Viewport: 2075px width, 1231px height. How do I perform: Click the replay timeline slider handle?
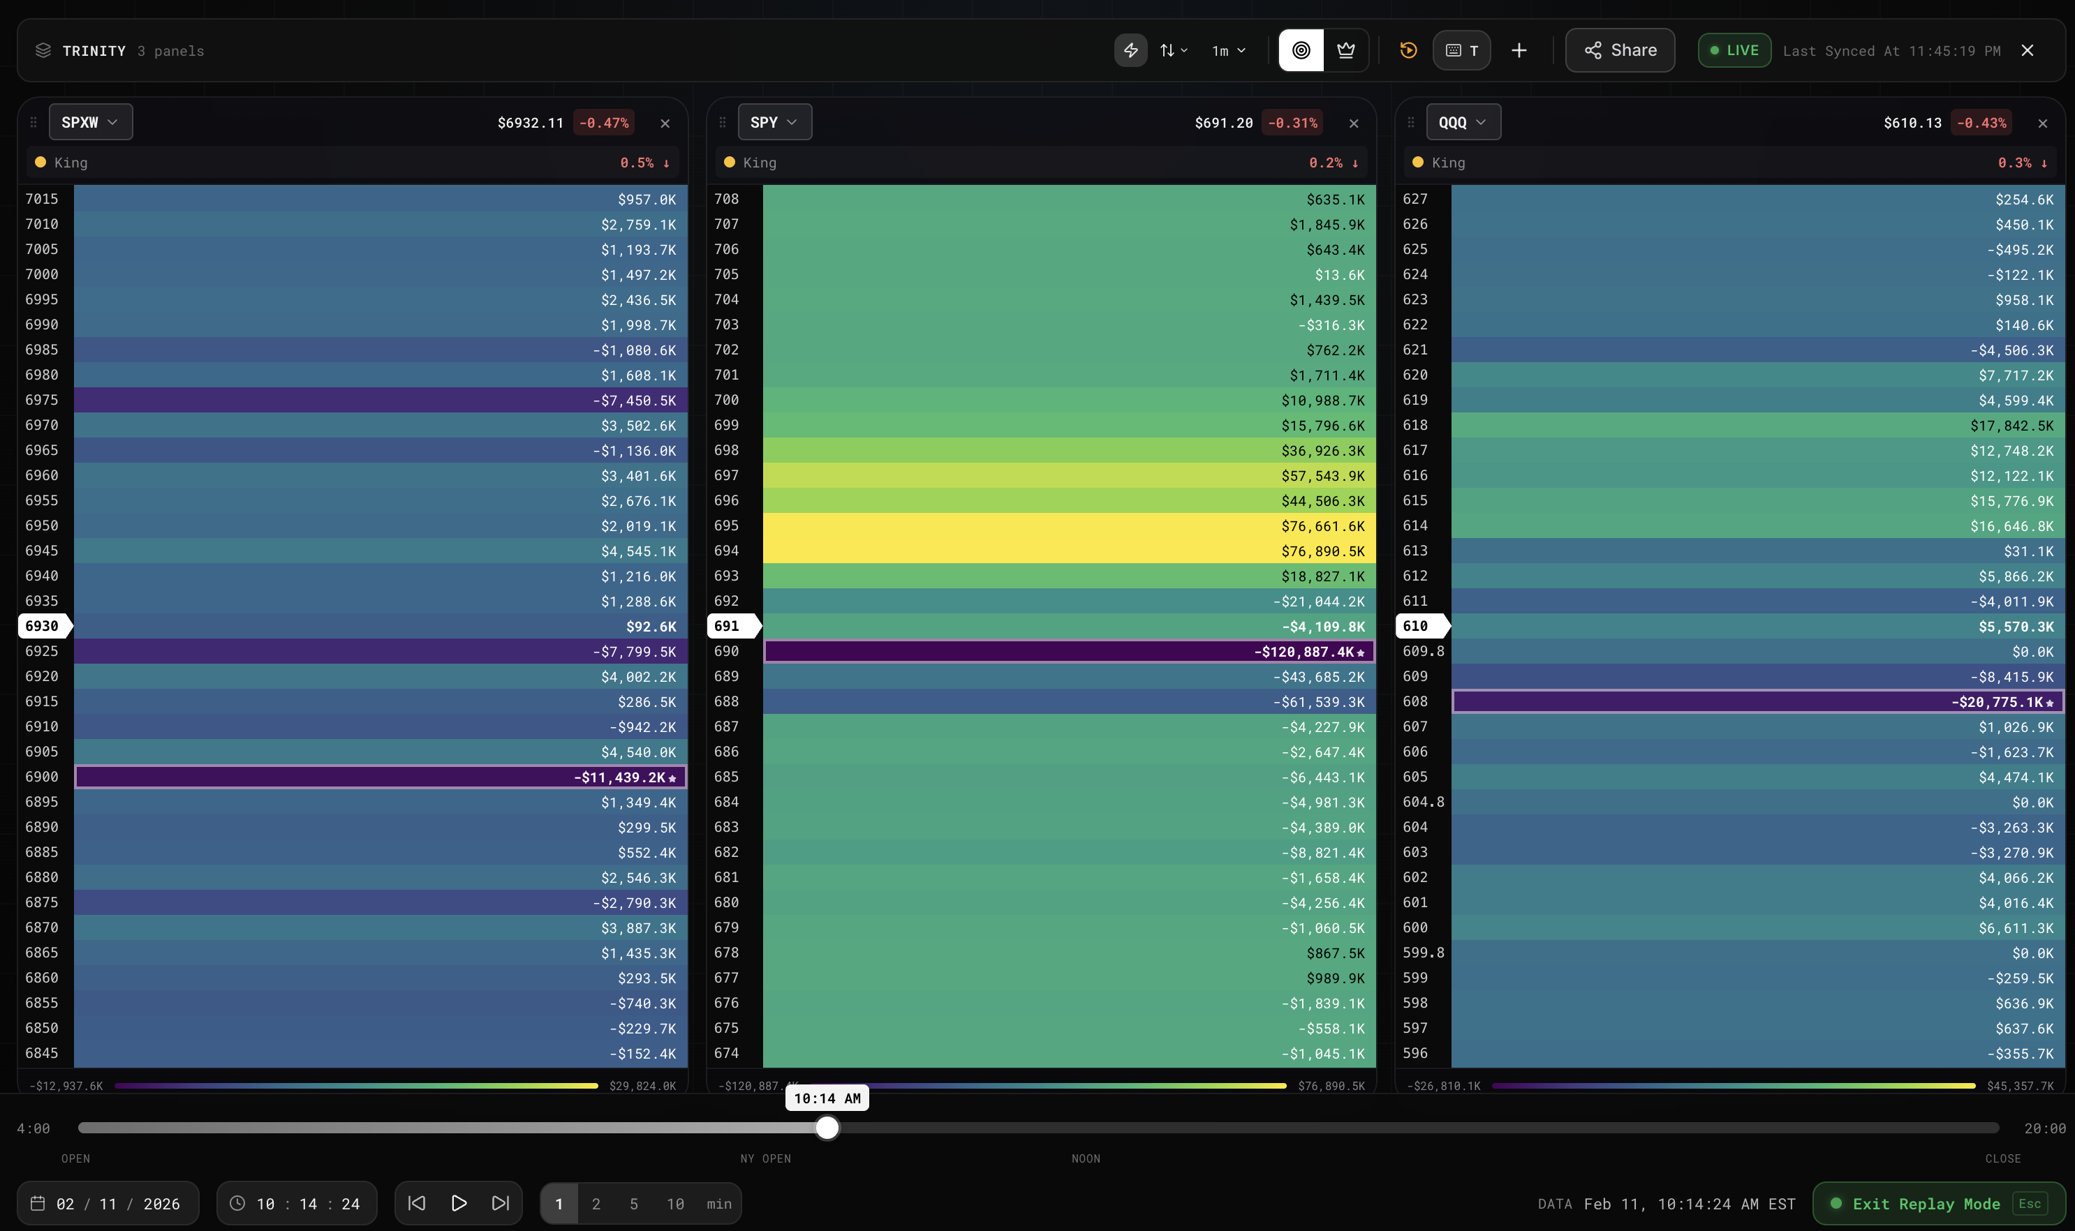tap(827, 1128)
